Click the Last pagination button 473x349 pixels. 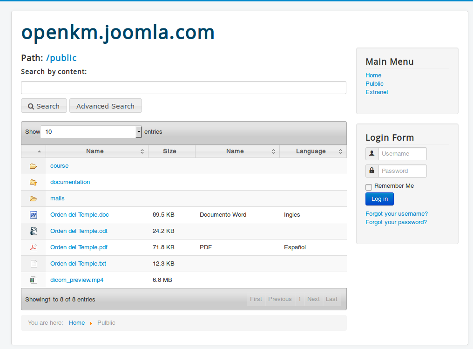331,299
